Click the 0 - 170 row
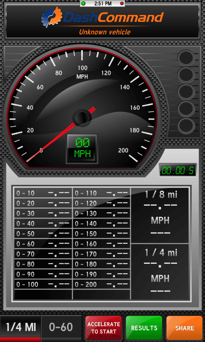Image resolution: width=205 pixels, height=342 pixels. point(101,254)
